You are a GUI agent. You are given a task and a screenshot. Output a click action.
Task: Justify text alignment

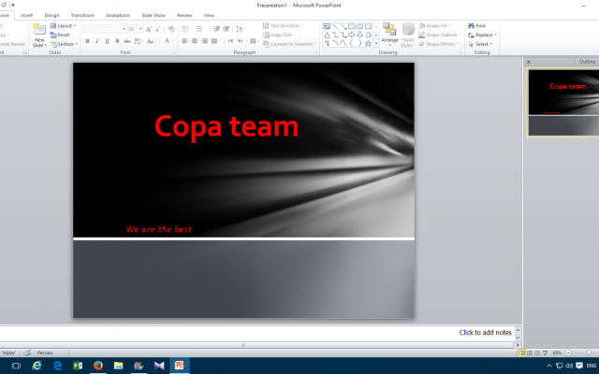(x=215, y=41)
